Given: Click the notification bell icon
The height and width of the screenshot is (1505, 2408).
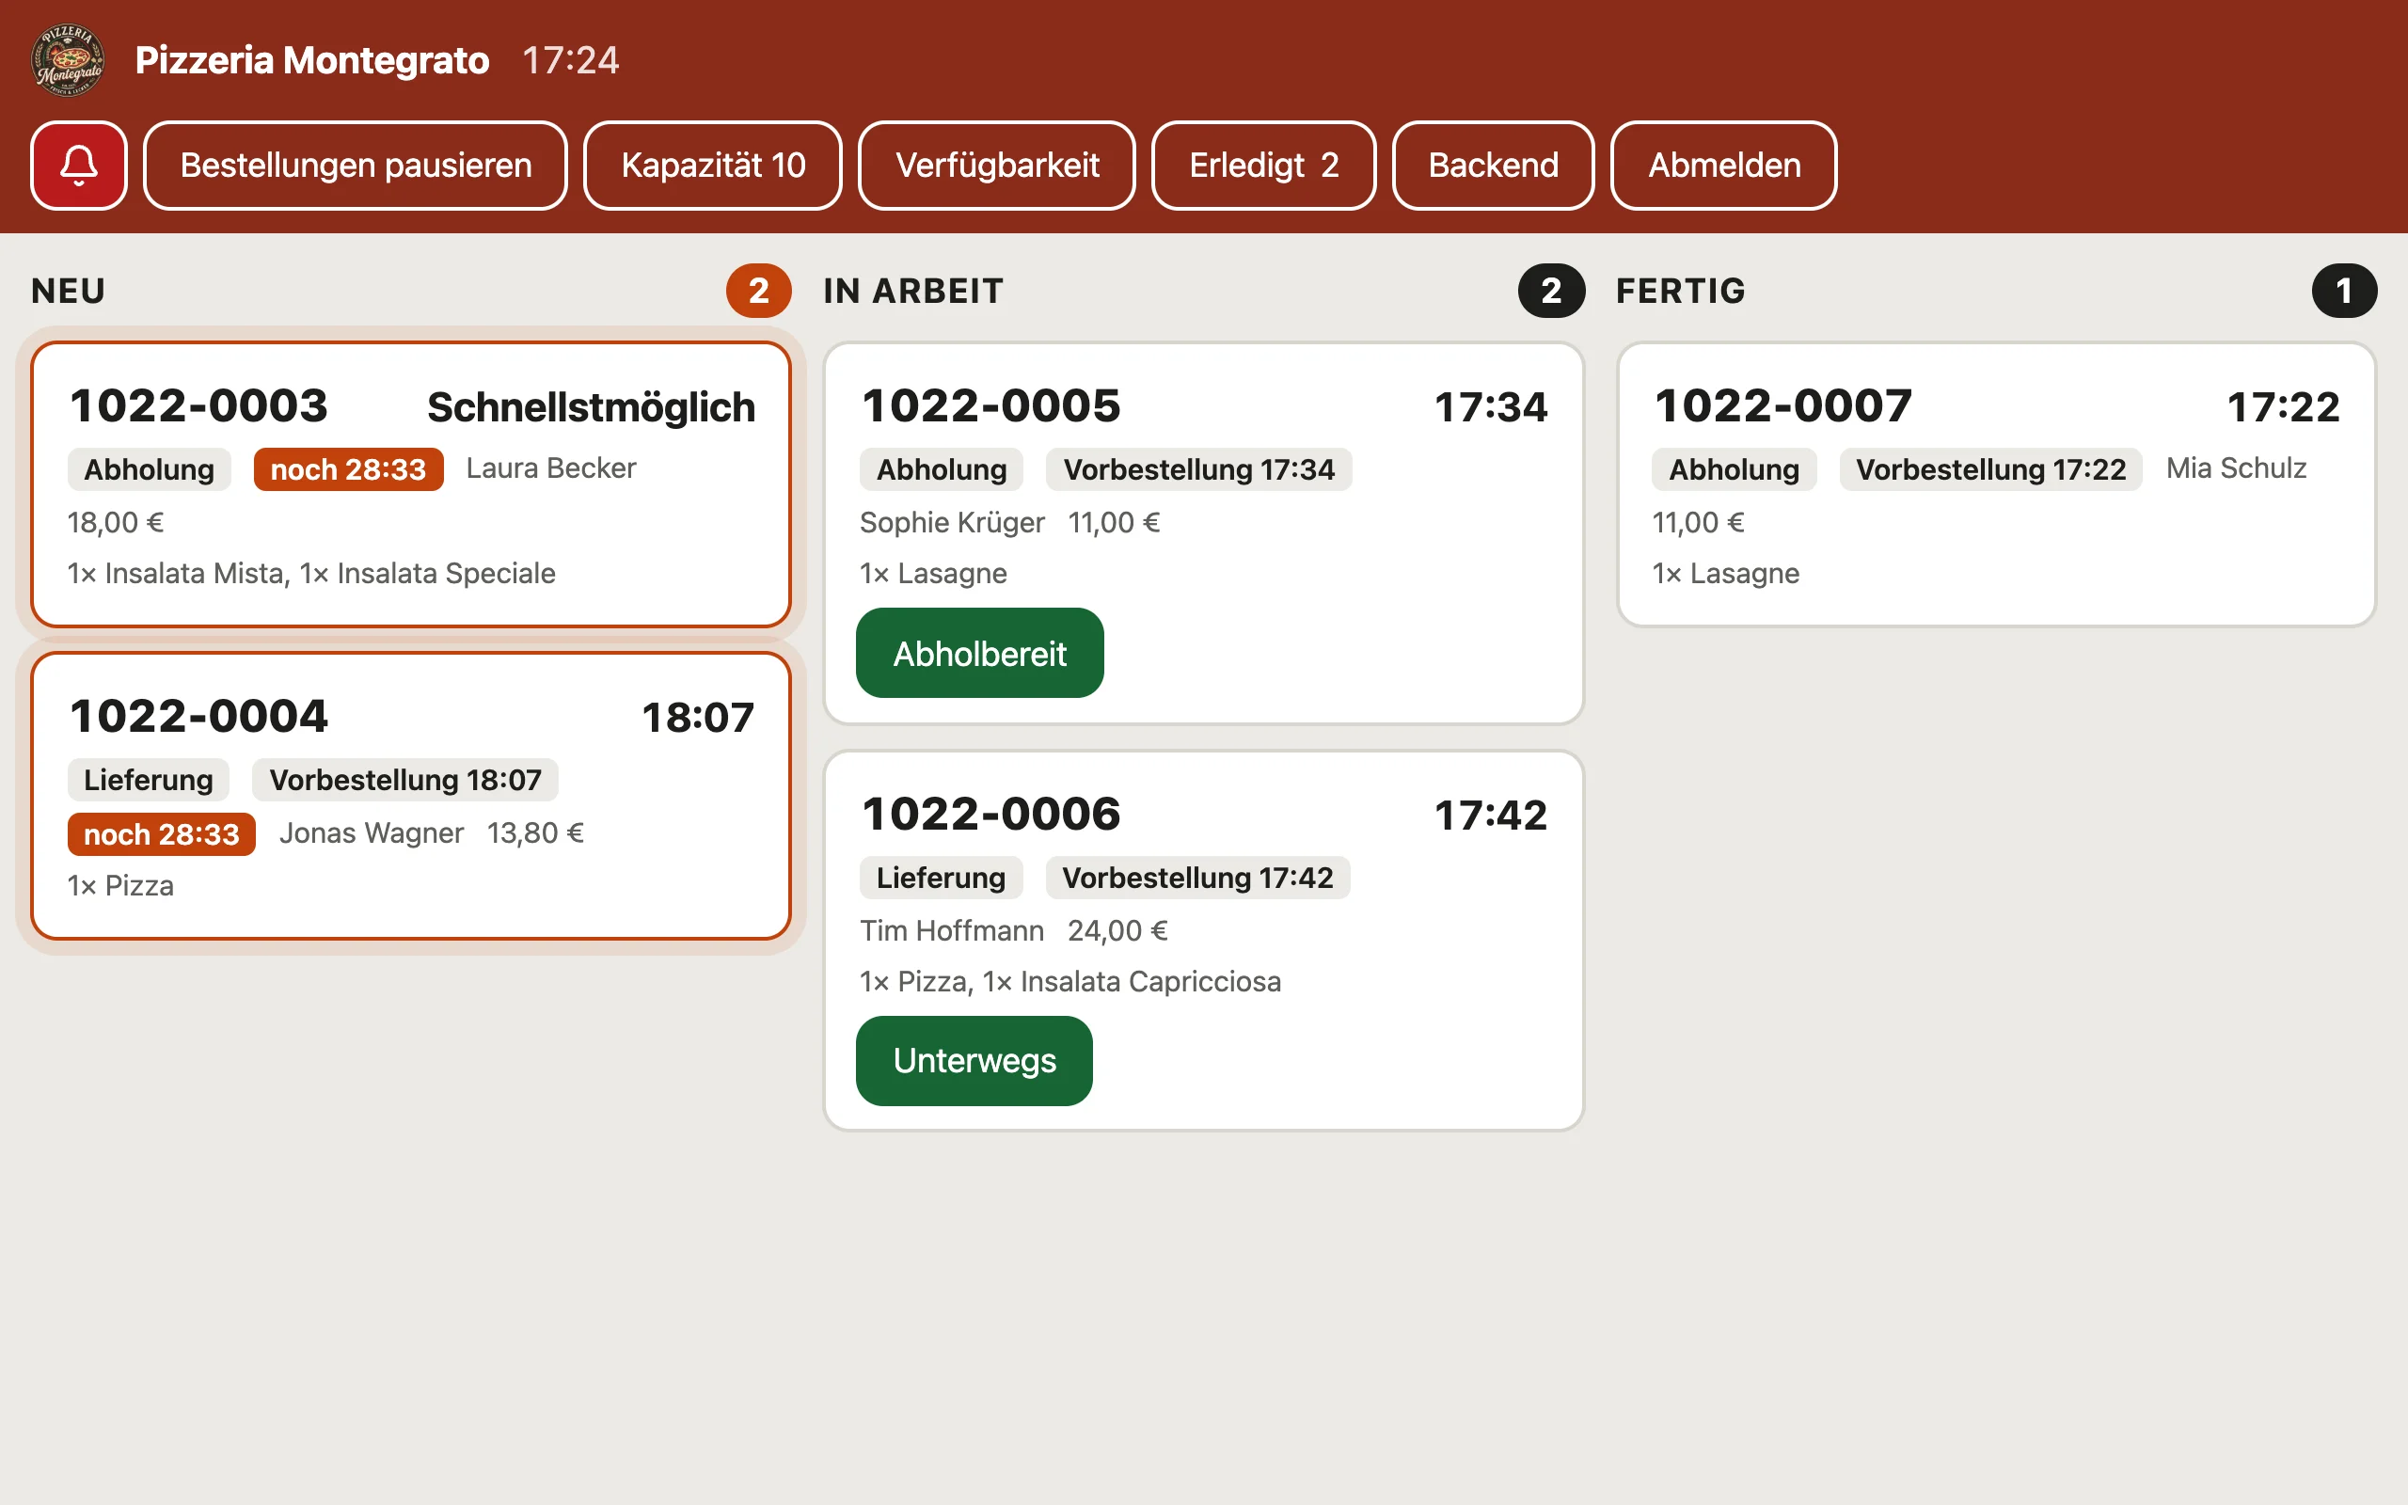Looking at the screenshot, I should pos(79,166).
